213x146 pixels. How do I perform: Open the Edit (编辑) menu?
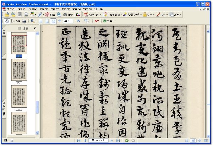coord(22,9)
